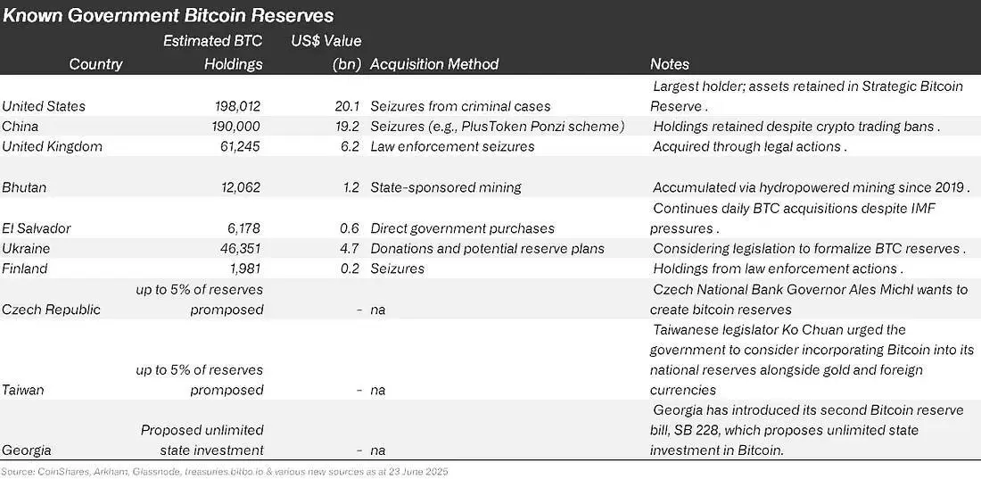
Task: Select the PlusToken Ponzi scheme cell
Action: point(498,127)
